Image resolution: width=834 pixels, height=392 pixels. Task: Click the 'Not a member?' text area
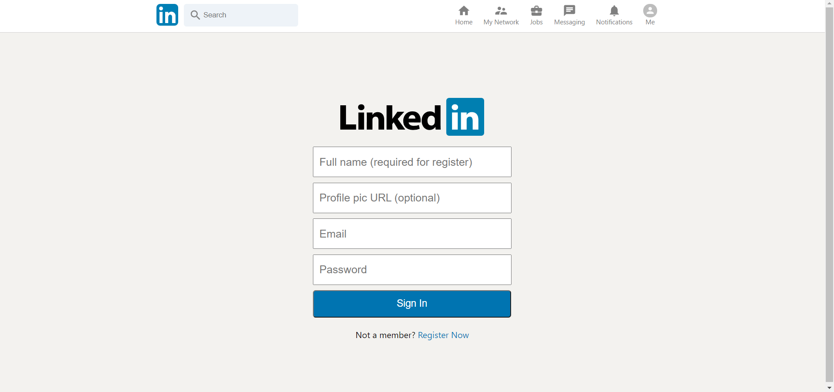click(385, 335)
